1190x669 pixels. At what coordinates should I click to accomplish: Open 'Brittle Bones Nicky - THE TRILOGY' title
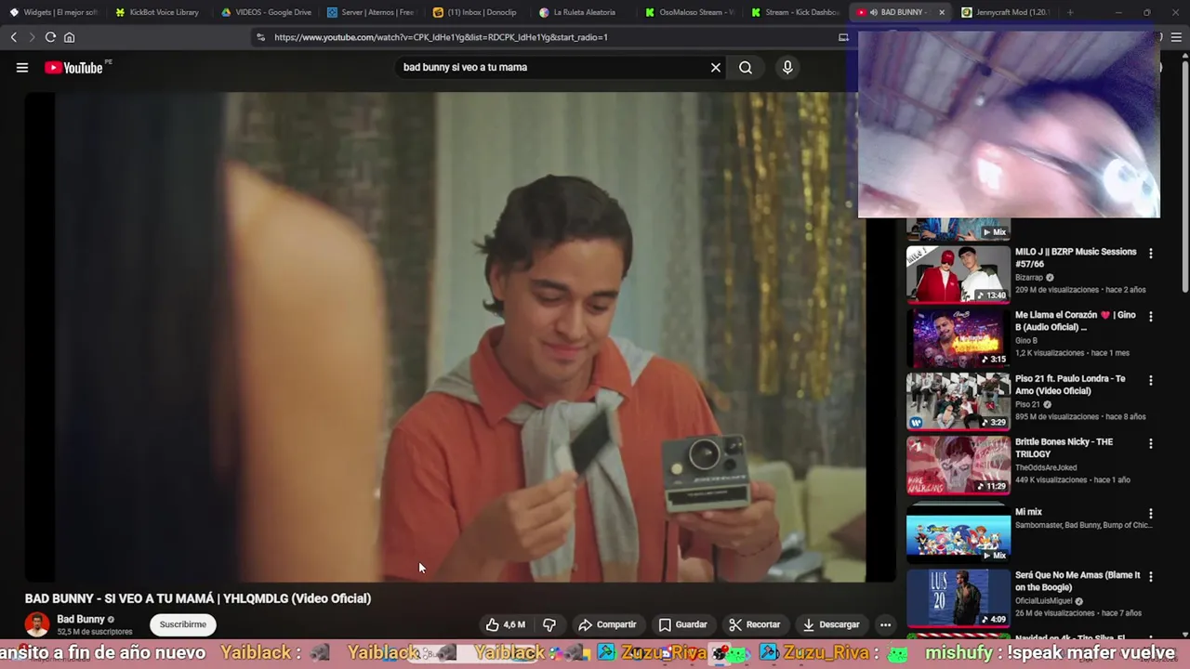[x=1064, y=448]
